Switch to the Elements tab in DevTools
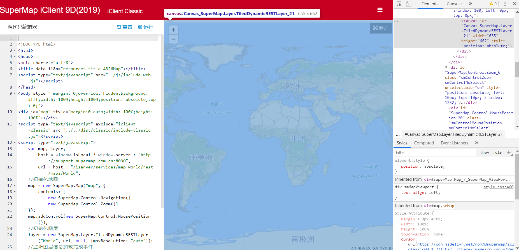Image resolution: width=519 pixels, height=250 pixels. 430,4
